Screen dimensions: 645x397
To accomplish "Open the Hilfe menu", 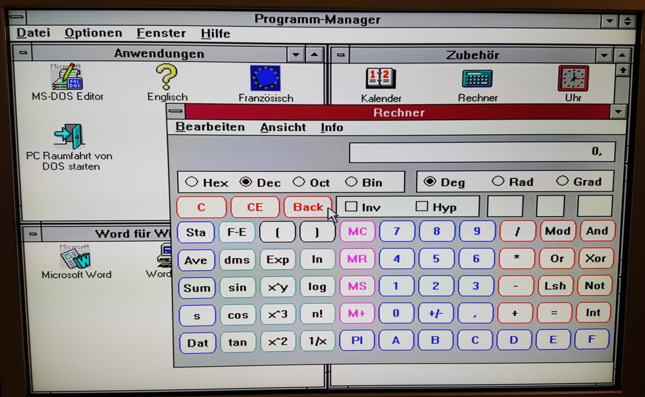I will pos(215,34).
